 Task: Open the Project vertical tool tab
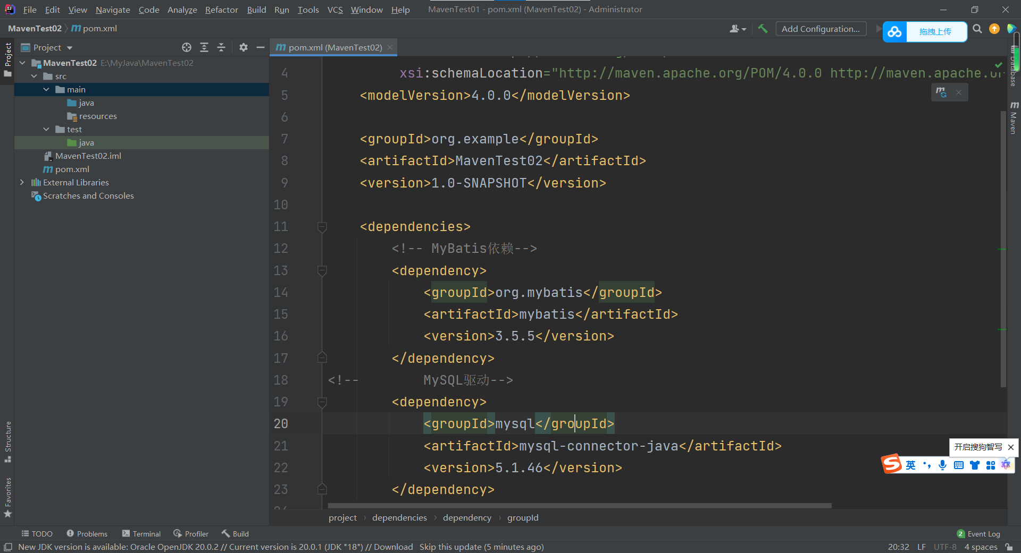[x=7, y=59]
